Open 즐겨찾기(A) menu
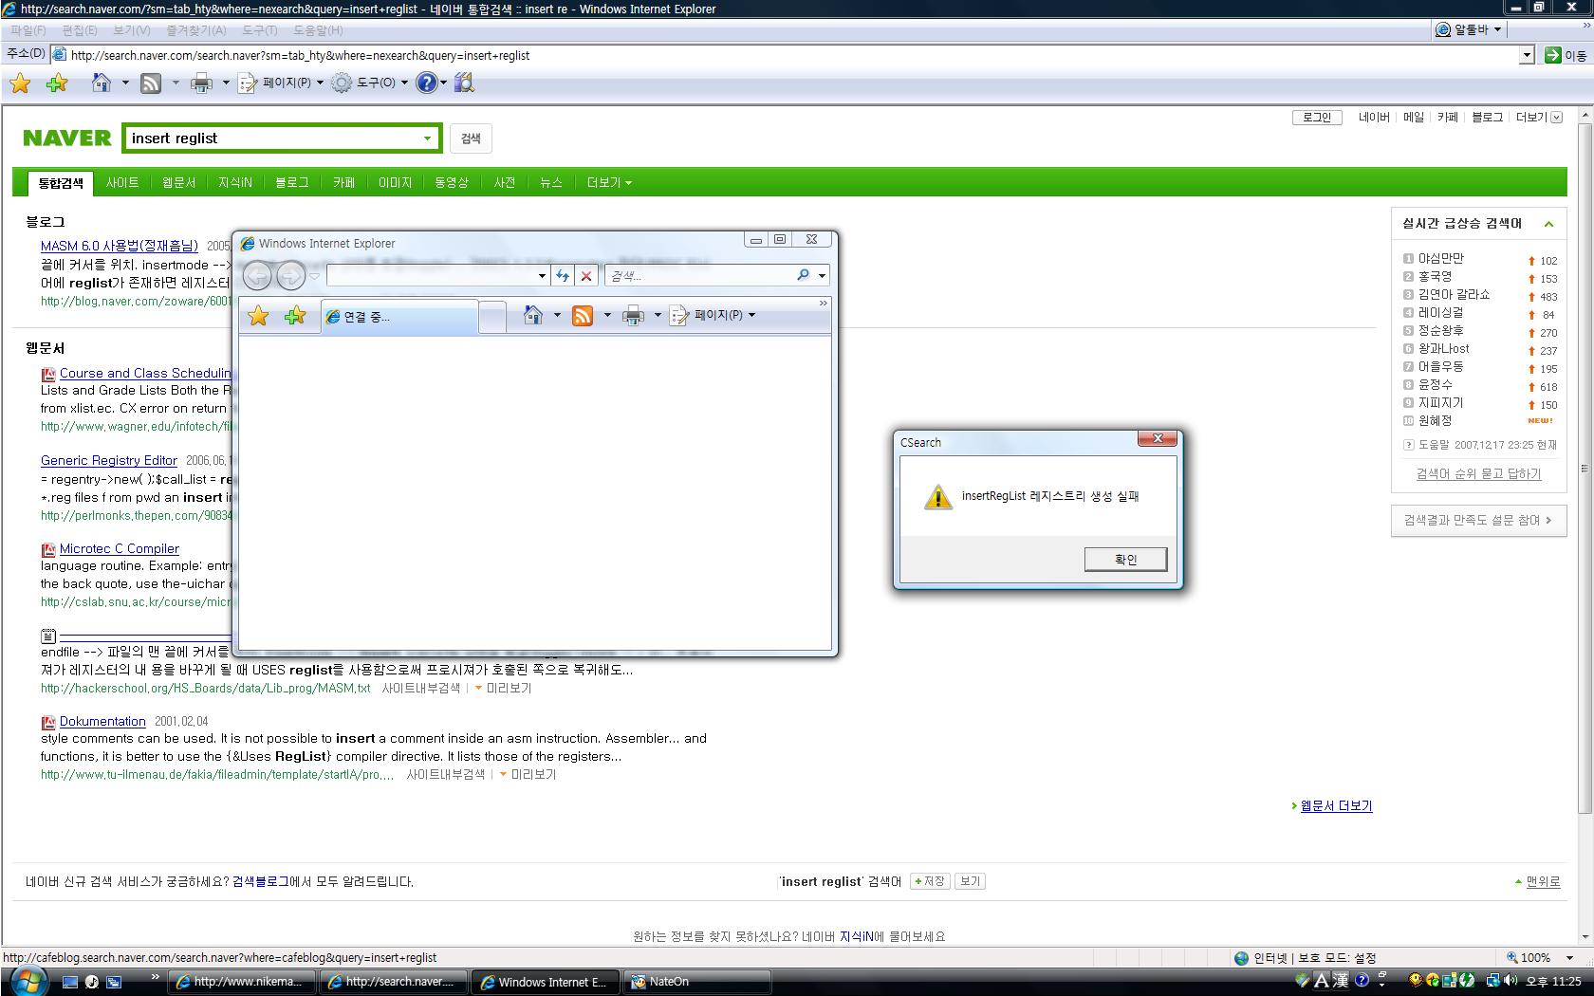The width and height of the screenshot is (1594, 996). (196, 30)
